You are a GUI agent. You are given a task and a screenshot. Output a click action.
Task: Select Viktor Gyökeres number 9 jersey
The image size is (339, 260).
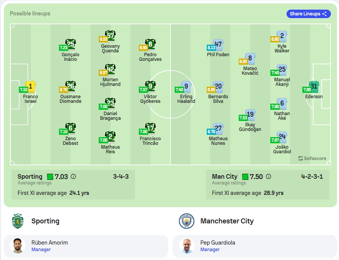[150, 87]
